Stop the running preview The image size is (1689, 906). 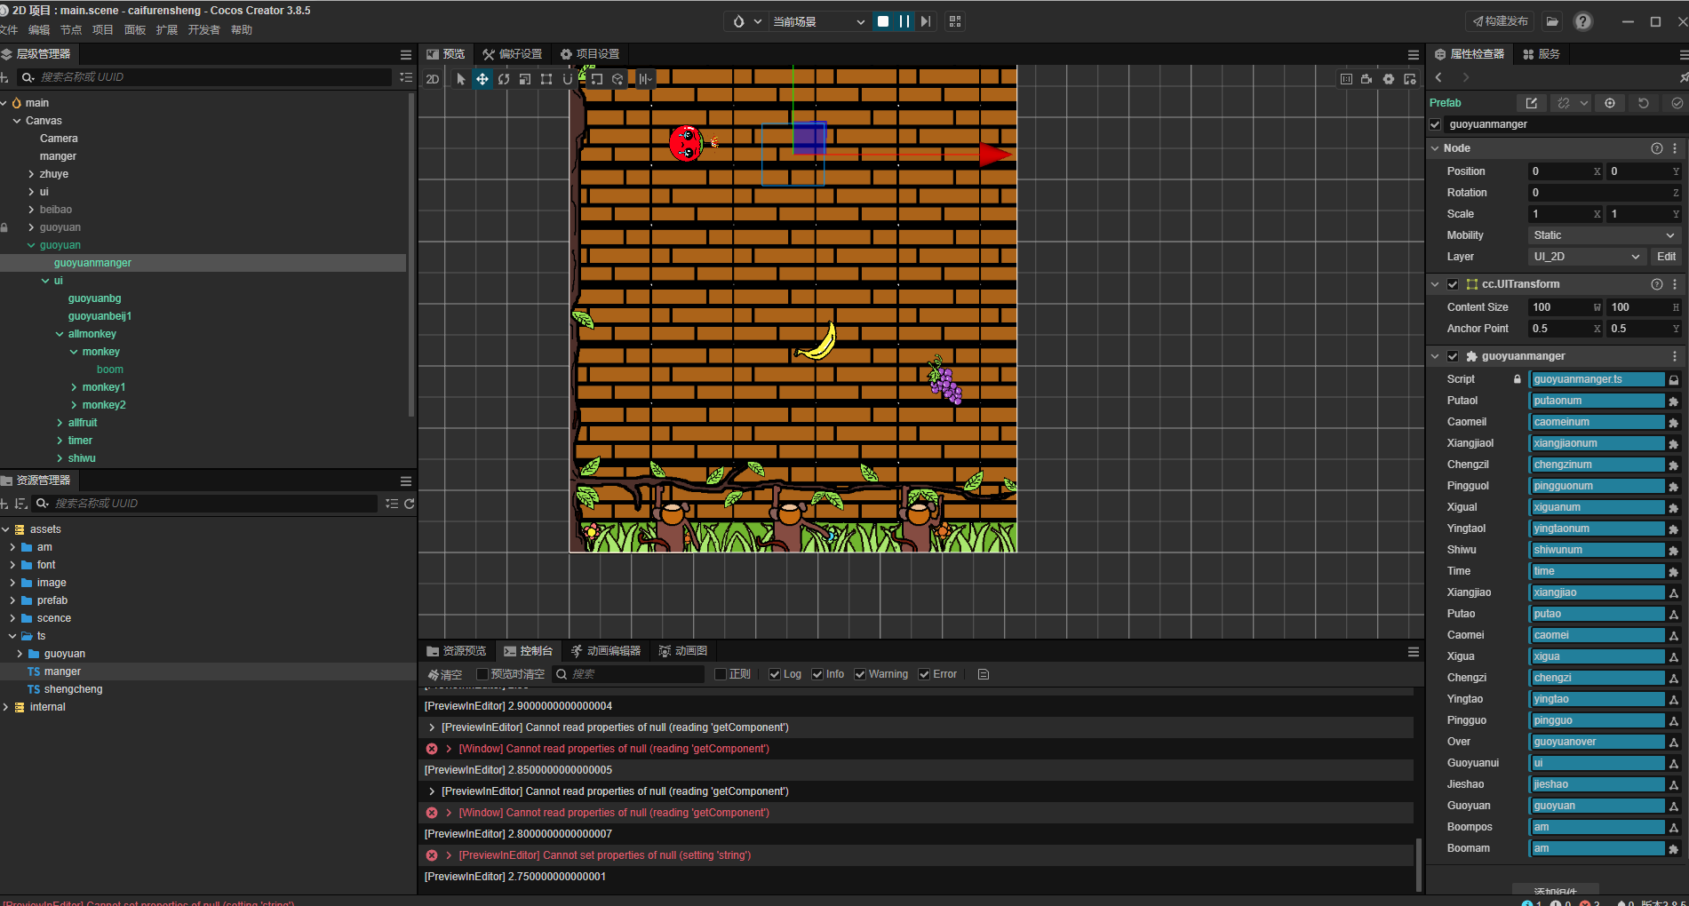click(883, 21)
